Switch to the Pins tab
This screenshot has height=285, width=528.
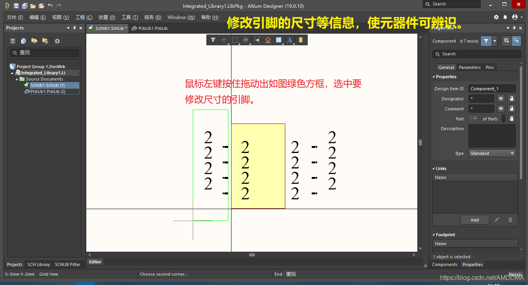click(490, 67)
